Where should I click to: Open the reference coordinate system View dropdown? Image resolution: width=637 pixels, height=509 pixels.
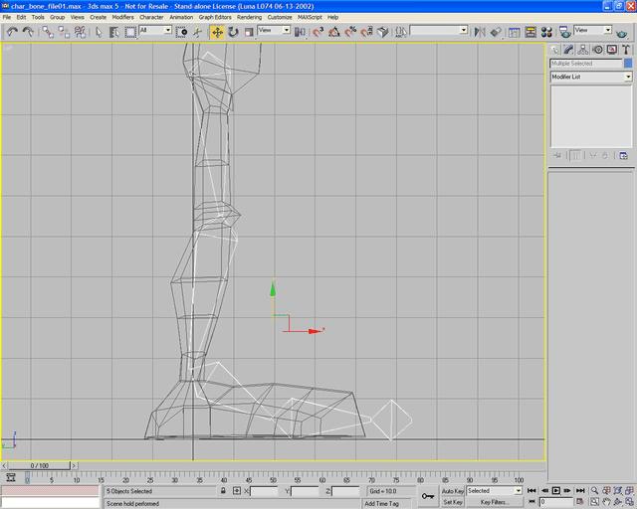pos(274,31)
